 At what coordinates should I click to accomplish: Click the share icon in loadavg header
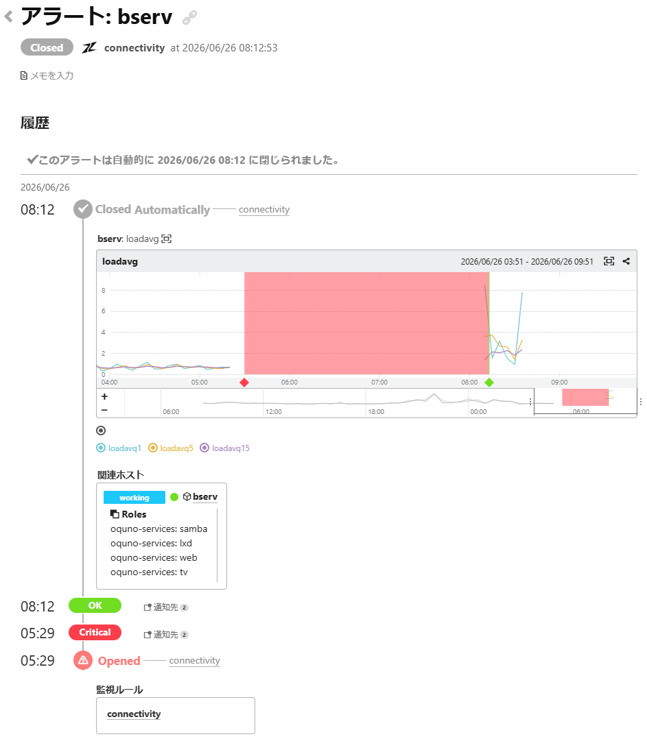click(x=626, y=261)
